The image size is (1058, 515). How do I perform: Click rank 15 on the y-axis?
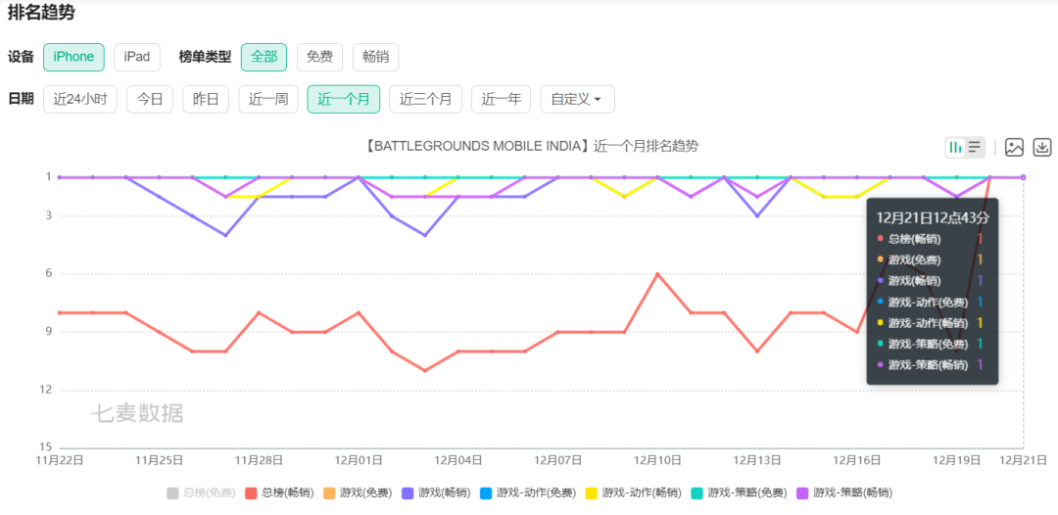(x=47, y=446)
